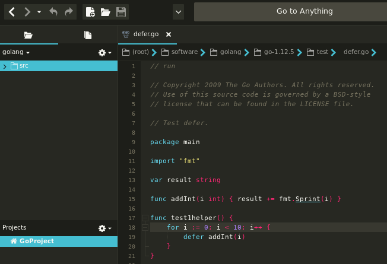This screenshot has width=387, height=264.
Task: Open the arrow after (root) breadcrumb
Action: pos(154,52)
